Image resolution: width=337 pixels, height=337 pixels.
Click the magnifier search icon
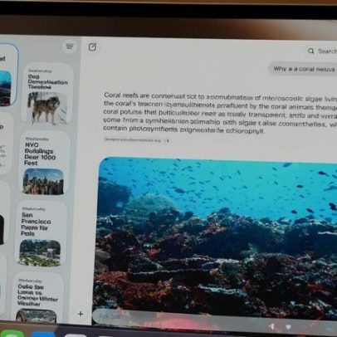coord(311,51)
